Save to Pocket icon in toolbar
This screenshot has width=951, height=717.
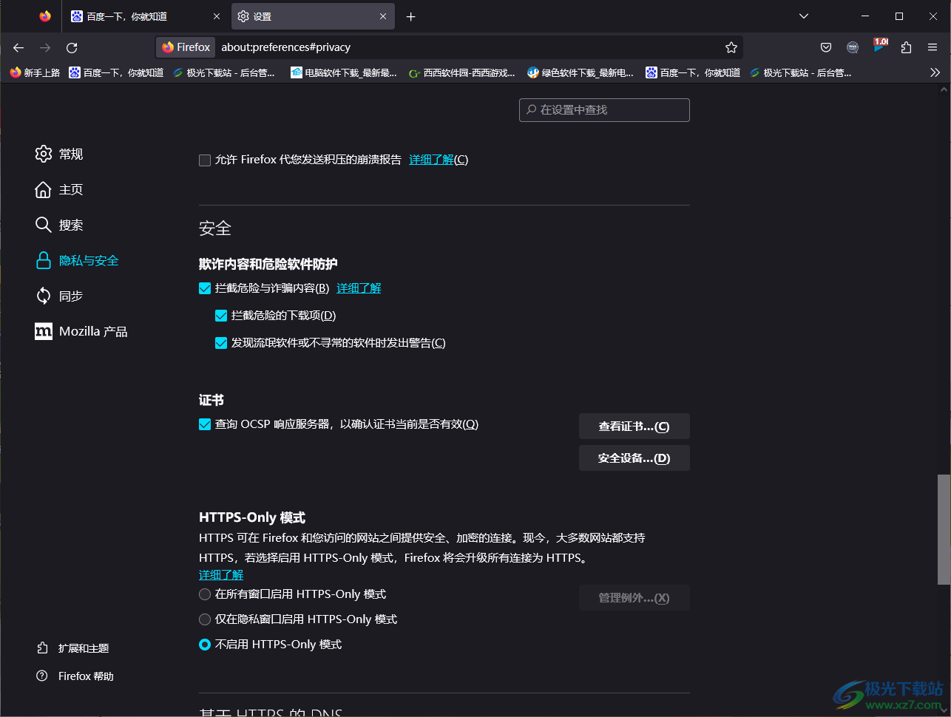click(x=826, y=47)
